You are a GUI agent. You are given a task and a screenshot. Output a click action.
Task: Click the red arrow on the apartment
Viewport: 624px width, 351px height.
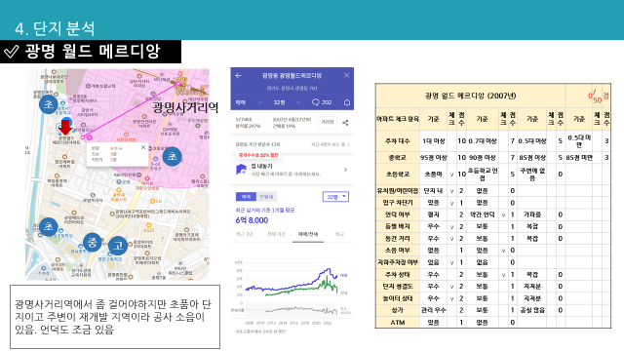(x=65, y=127)
